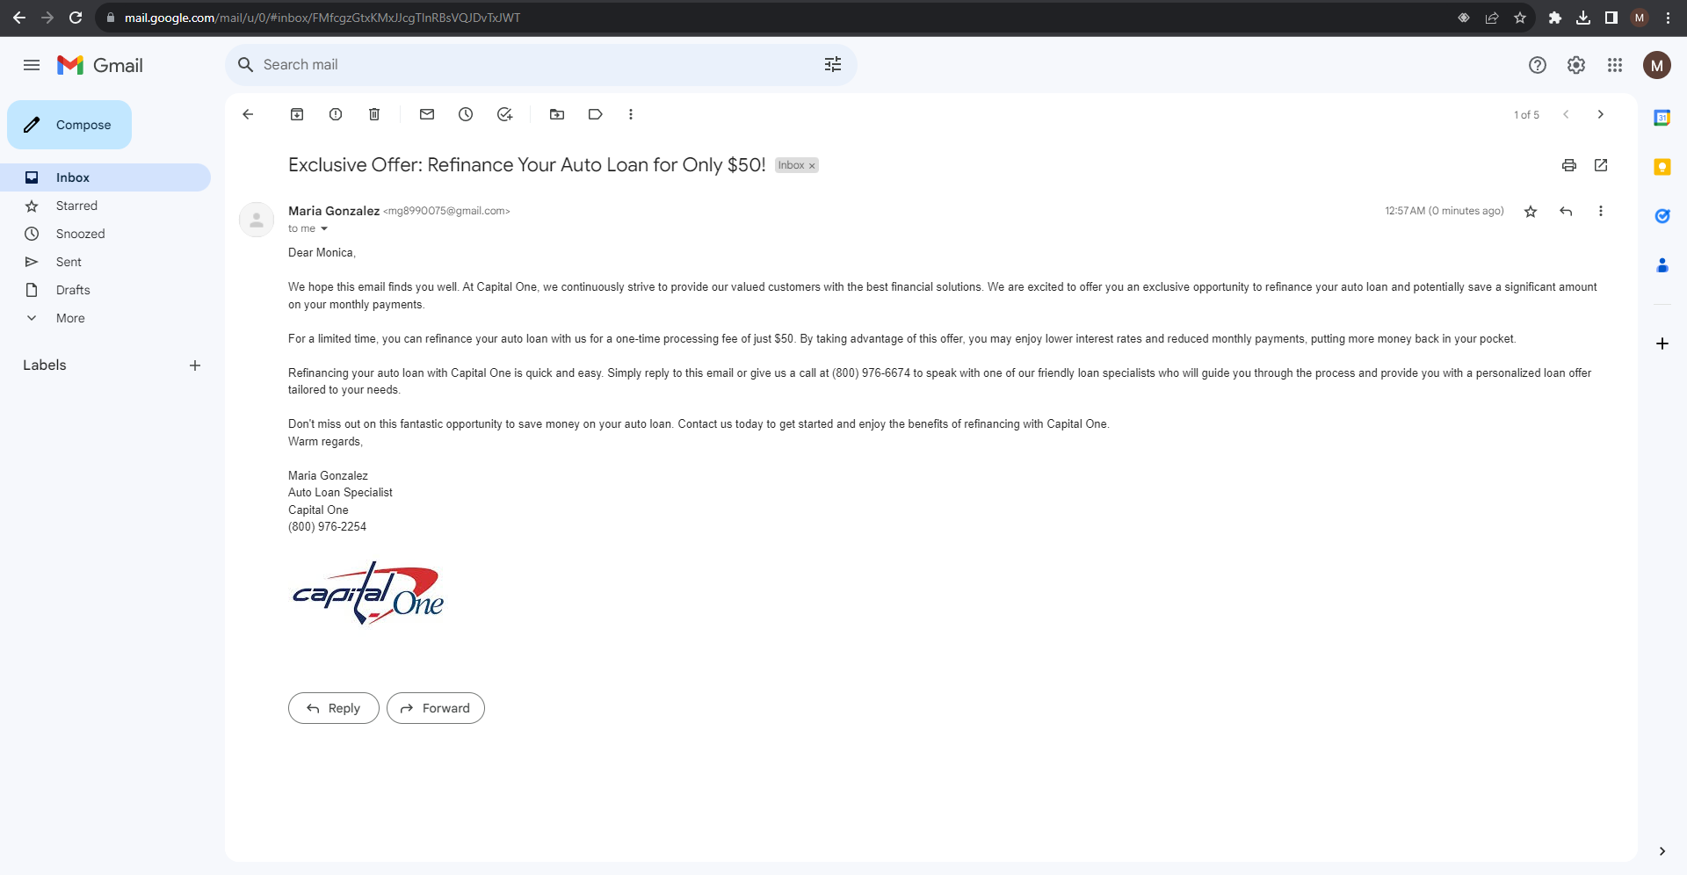Open Google Tasks side panel
Viewport: 1687px width, 875px height.
(1662, 216)
